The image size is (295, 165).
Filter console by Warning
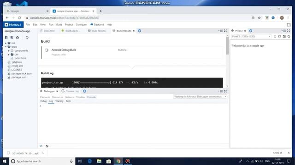tap(59, 101)
